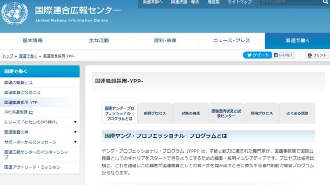This screenshot has height=185, width=330.
Task: Expand 国連職員の声 arrow
Action: (75, 132)
